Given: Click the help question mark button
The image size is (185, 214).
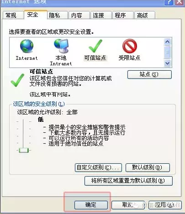Looking at the screenshot, I should (x=169, y=2).
